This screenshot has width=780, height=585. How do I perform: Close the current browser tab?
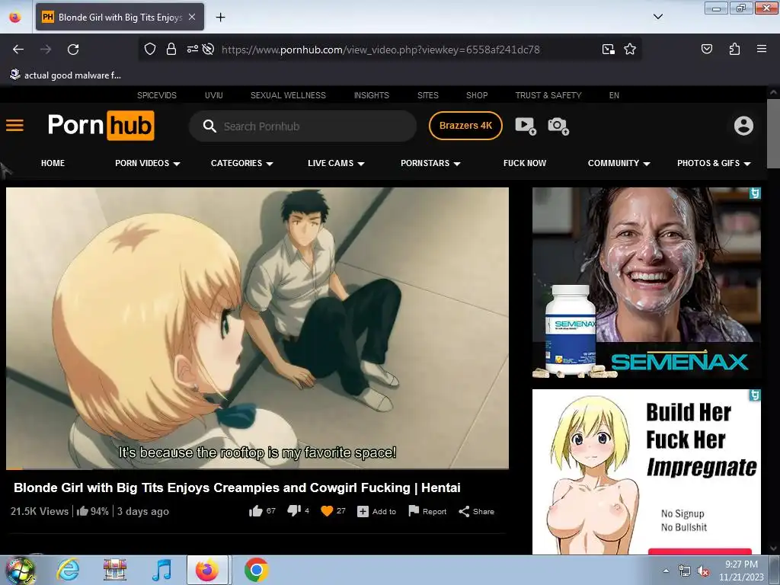(192, 17)
